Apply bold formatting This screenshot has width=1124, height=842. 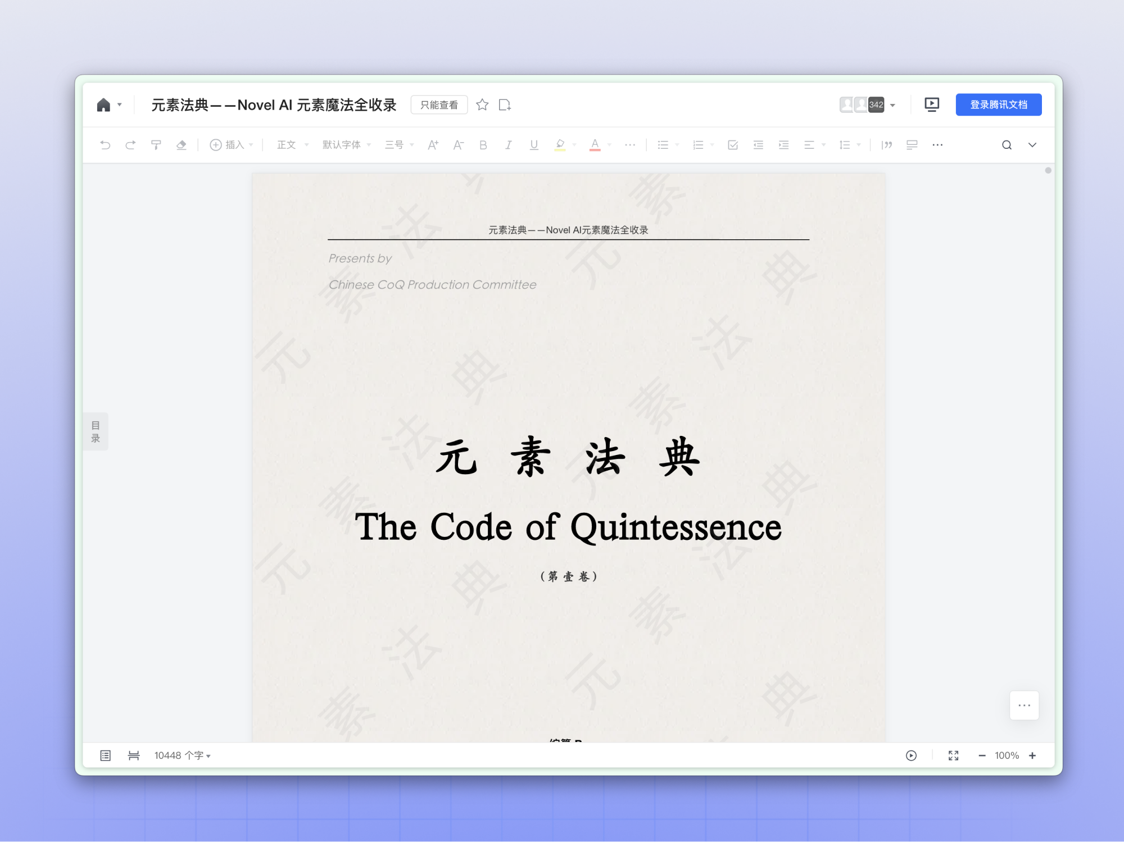[483, 145]
